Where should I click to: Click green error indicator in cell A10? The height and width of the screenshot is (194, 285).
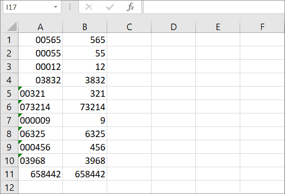pyautogui.click(x=20, y=156)
